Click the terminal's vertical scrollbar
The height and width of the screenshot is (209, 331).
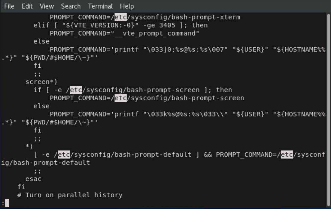point(329,108)
